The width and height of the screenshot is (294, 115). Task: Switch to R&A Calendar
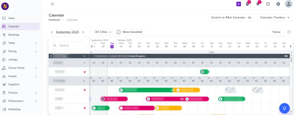tap(231, 17)
